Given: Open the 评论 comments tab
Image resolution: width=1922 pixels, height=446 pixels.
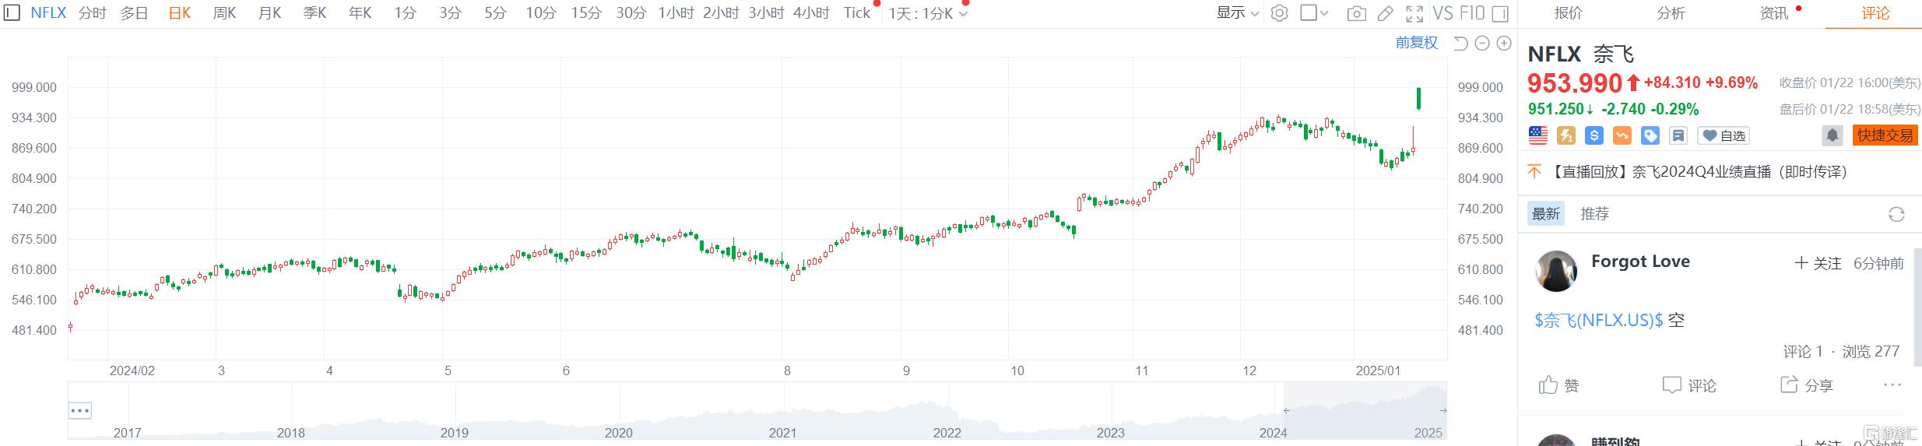Looking at the screenshot, I should [1875, 13].
